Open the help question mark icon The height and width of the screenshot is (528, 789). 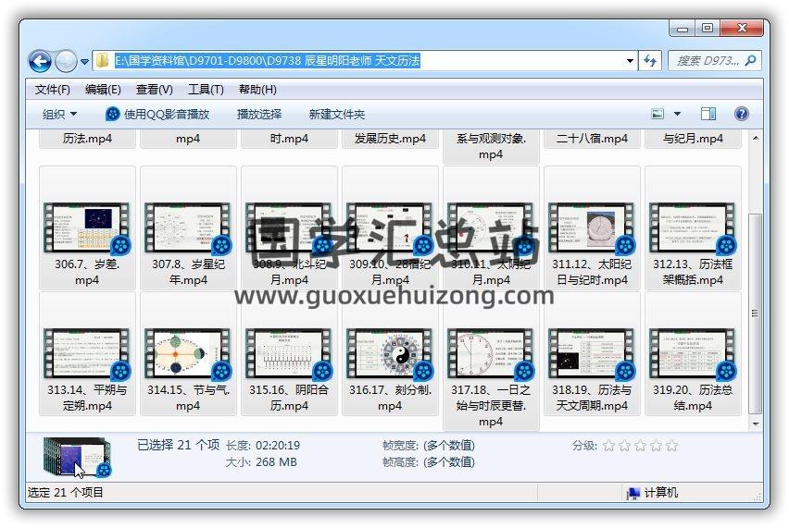click(741, 114)
